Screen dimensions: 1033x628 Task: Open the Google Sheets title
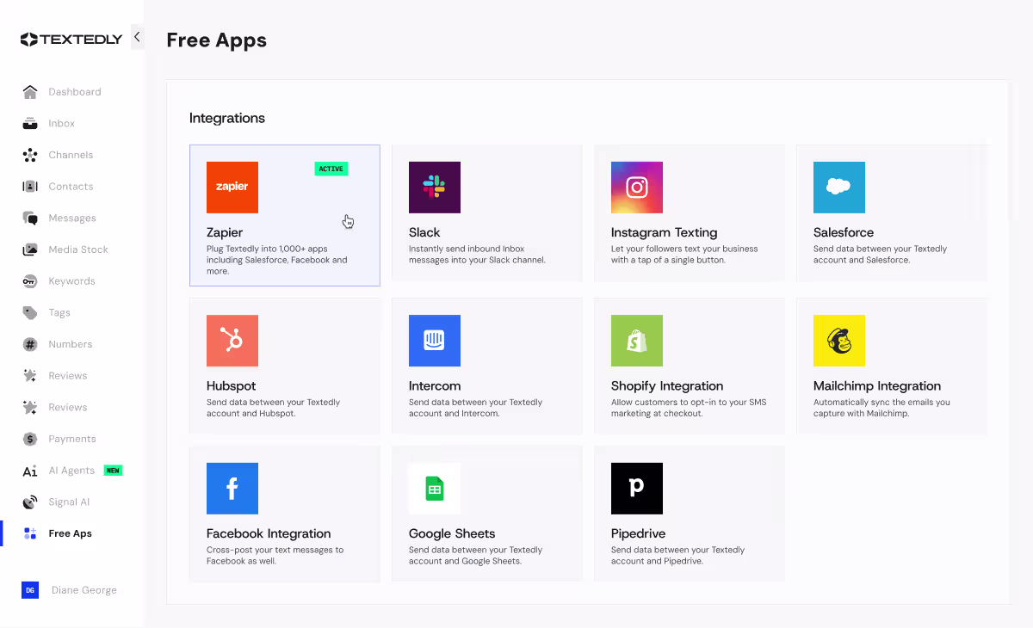452,533
